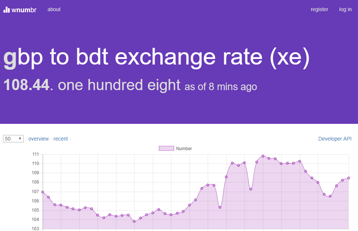Click the low point near 106.5 on right
The height and width of the screenshot is (231, 358).
coord(330,196)
